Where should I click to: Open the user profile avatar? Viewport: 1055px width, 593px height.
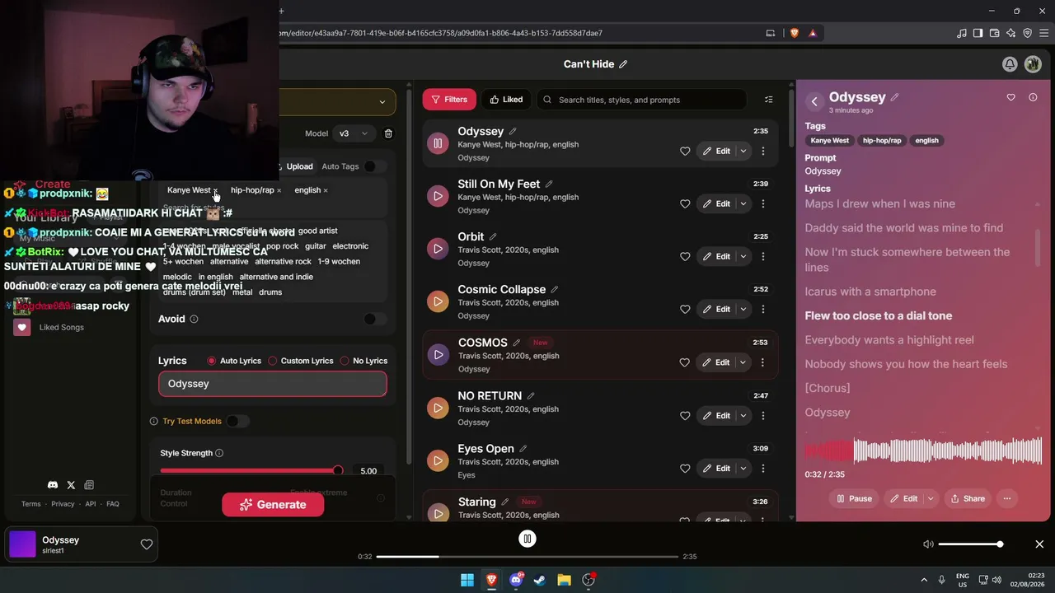point(1033,64)
